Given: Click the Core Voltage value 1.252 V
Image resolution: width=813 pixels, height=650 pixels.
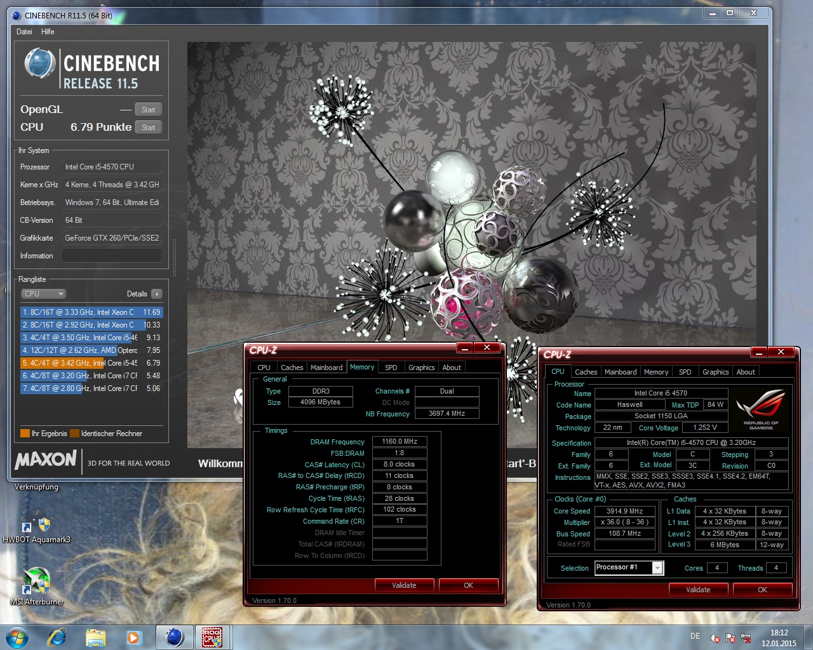Looking at the screenshot, I should coord(704,427).
